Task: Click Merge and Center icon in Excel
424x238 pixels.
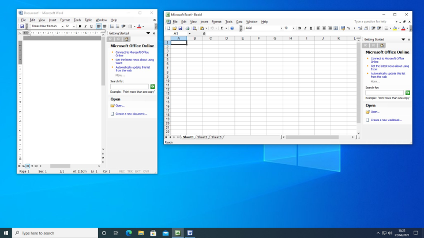Action: click(x=336, y=28)
